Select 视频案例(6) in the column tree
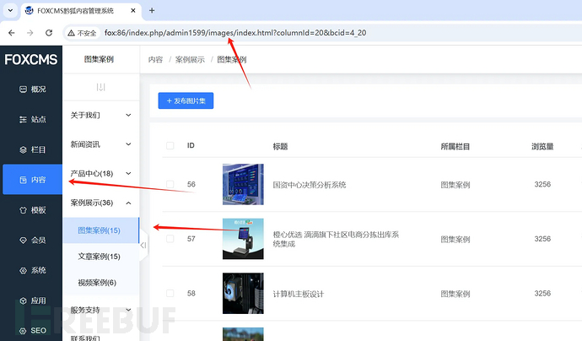 (97, 283)
